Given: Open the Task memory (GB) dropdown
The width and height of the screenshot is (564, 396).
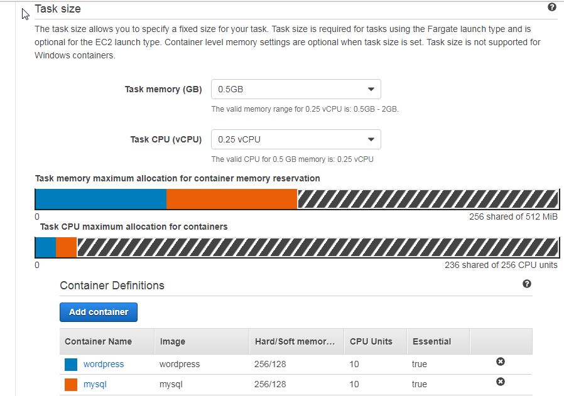Looking at the screenshot, I should pos(296,89).
